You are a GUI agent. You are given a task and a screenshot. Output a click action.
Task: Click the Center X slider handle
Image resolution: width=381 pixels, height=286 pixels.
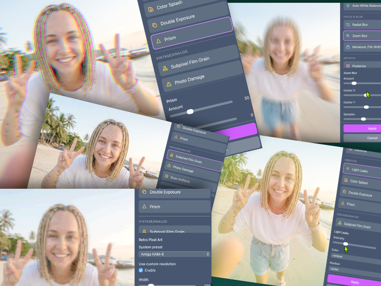click(366, 95)
